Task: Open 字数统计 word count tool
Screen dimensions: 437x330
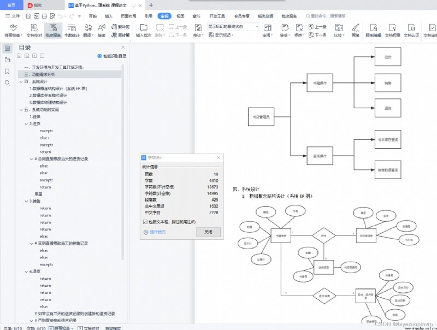Action: (72, 31)
